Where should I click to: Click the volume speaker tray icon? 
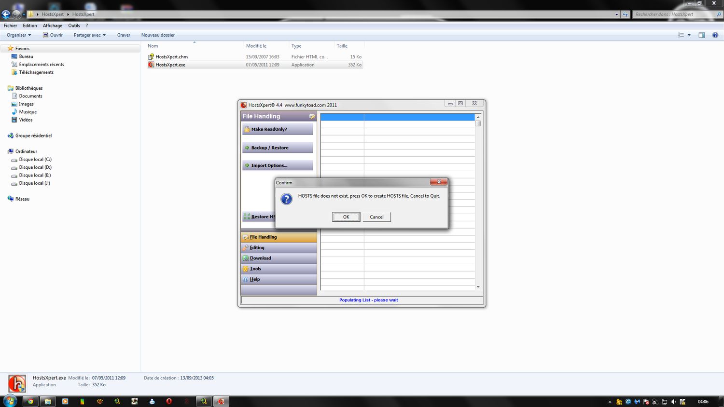tap(673, 402)
